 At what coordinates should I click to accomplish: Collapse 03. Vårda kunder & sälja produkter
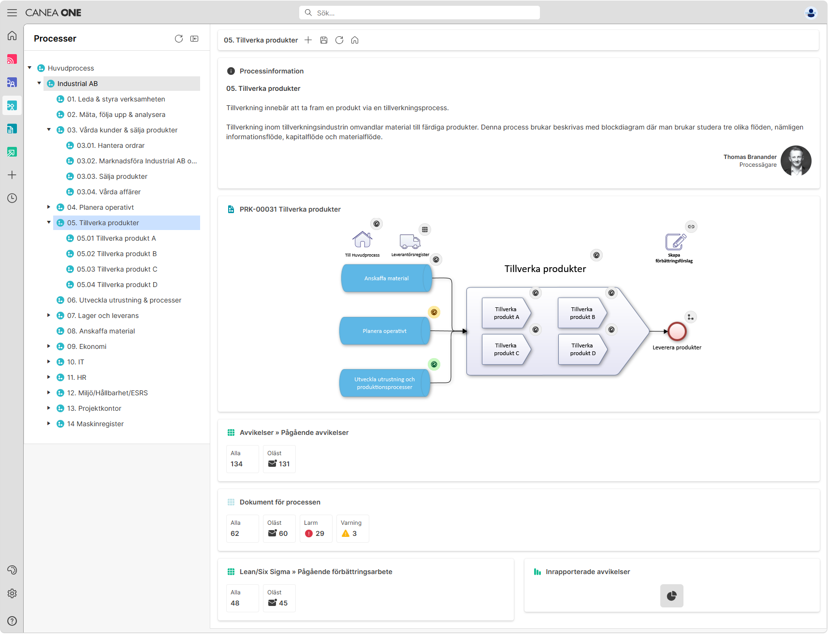tap(49, 130)
